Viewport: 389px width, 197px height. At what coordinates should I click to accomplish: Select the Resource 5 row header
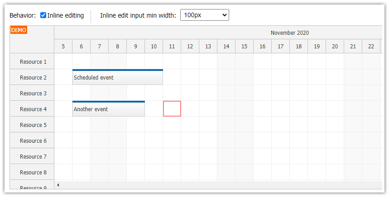coord(33,125)
